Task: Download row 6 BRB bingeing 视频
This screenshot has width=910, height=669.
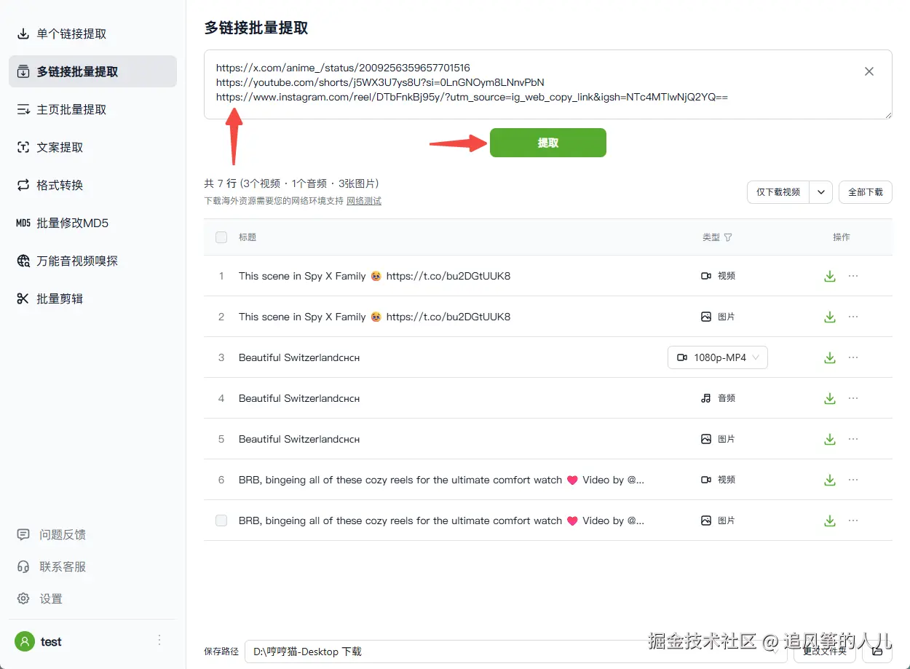Action: 829,480
